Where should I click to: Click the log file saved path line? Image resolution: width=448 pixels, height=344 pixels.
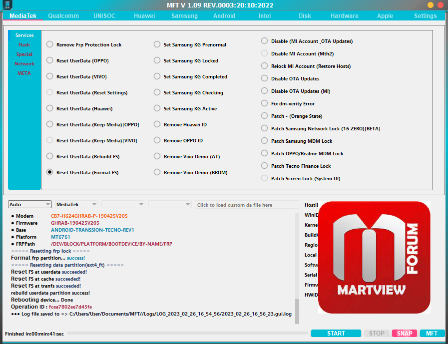click(151, 314)
